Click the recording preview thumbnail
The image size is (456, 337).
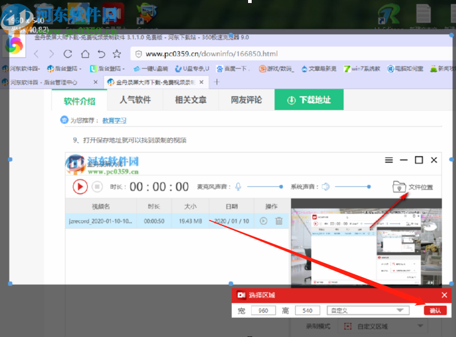(x=367, y=243)
